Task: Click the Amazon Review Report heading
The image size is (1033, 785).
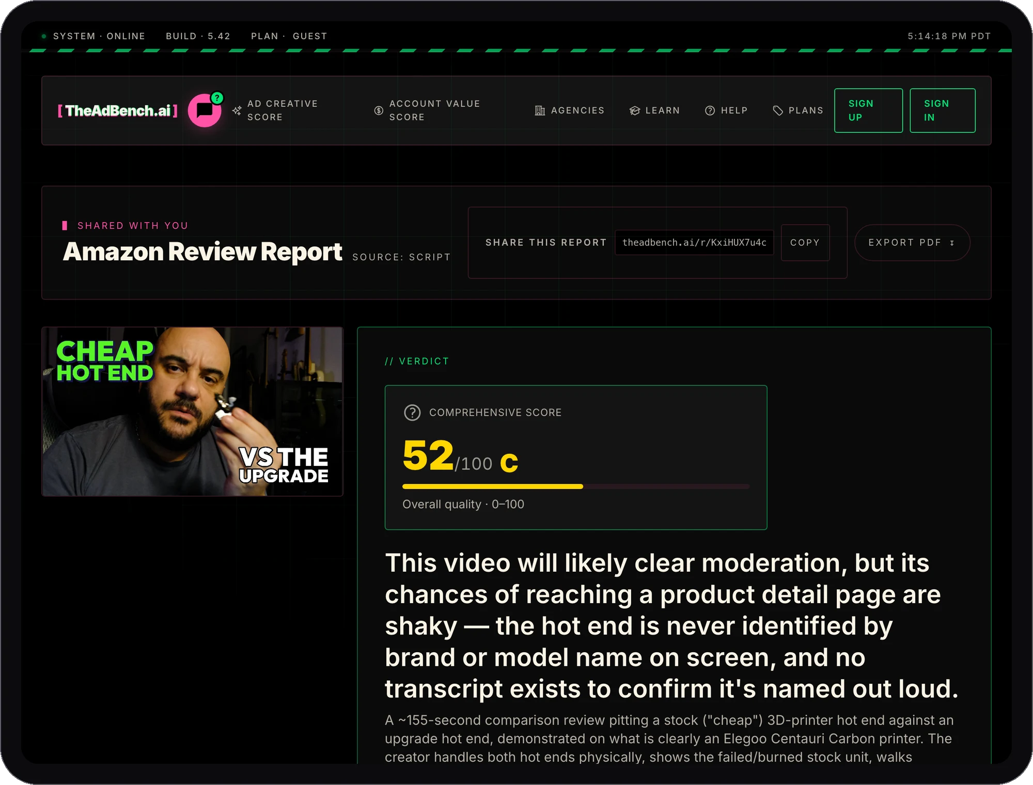Action: pos(202,252)
